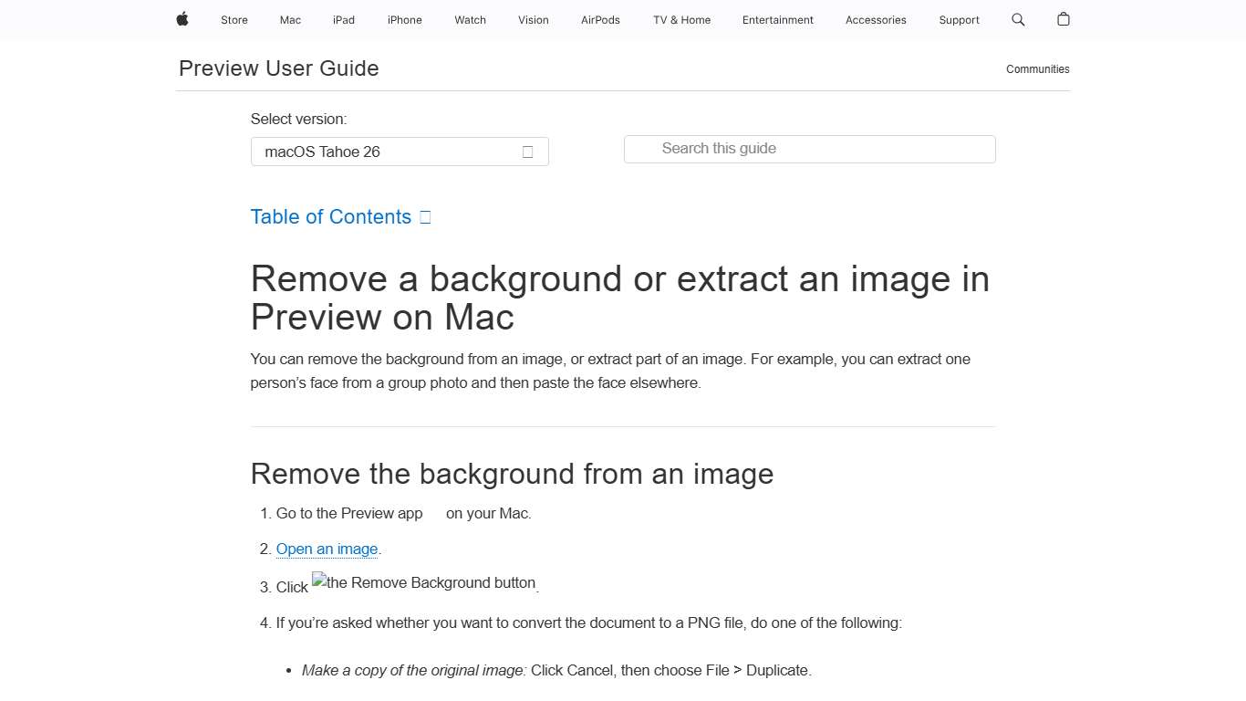Select Entertainment in the navigation
This screenshot has height=701, width=1246.
pyautogui.click(x=777, y=19)
